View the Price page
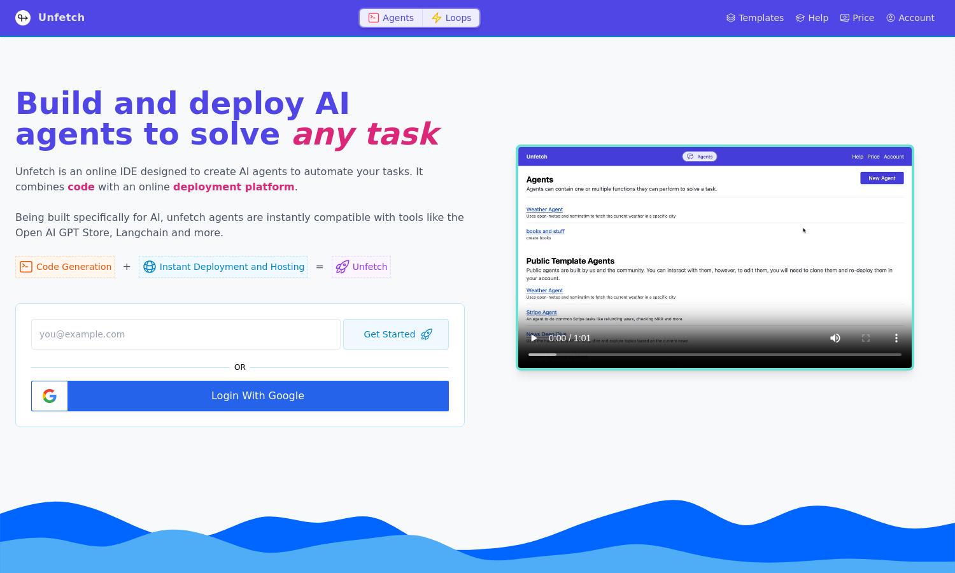Viewport: 955px width, 573px height. coord(857,18)
